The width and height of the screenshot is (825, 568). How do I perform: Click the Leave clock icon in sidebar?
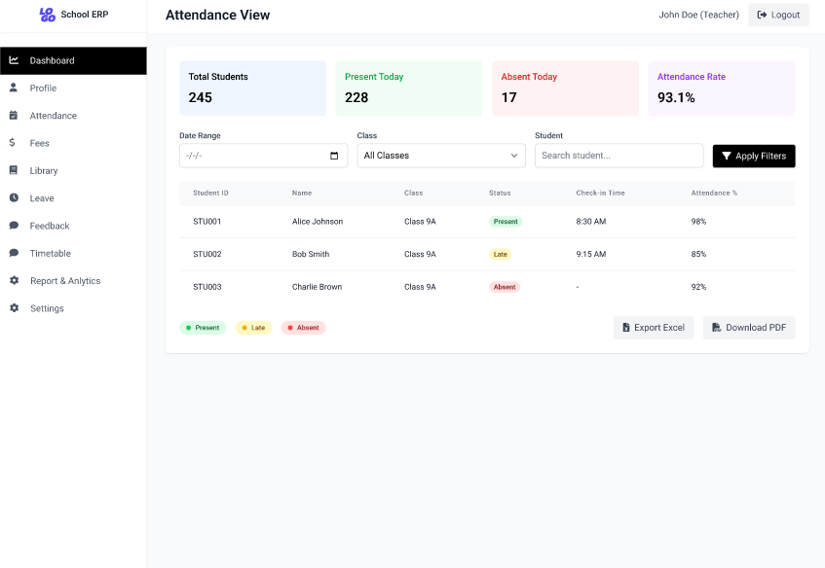tap(14, 197)
